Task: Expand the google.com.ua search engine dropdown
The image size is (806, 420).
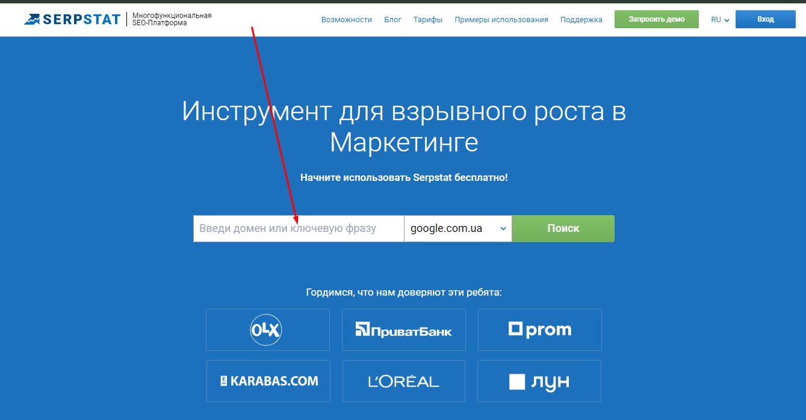Action: point(458,228)
